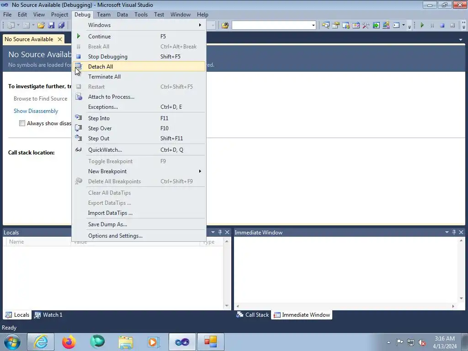Switch to the Call Stack tab
Viewport: 468px width, 351px height.
pos(252,314)
